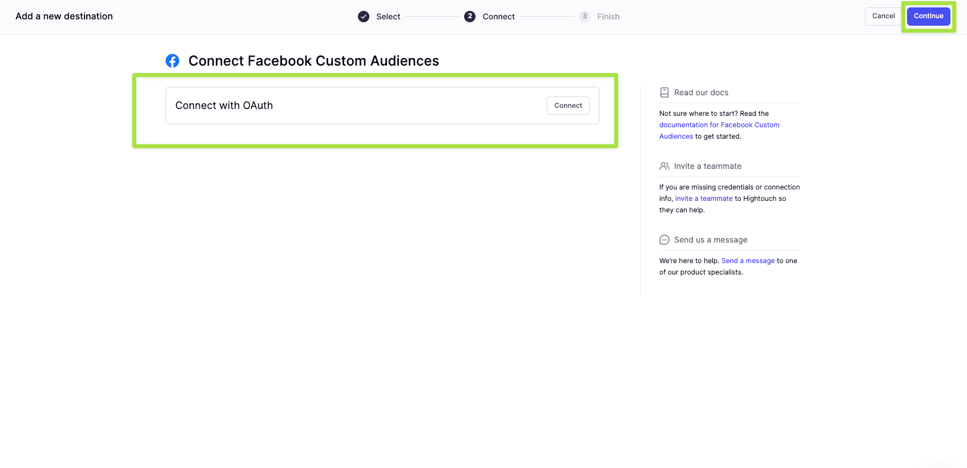The width and height of the screenshot is (967, 468).
Task: Click the people icon beside Invite a teammate
Action: [664, 166]
